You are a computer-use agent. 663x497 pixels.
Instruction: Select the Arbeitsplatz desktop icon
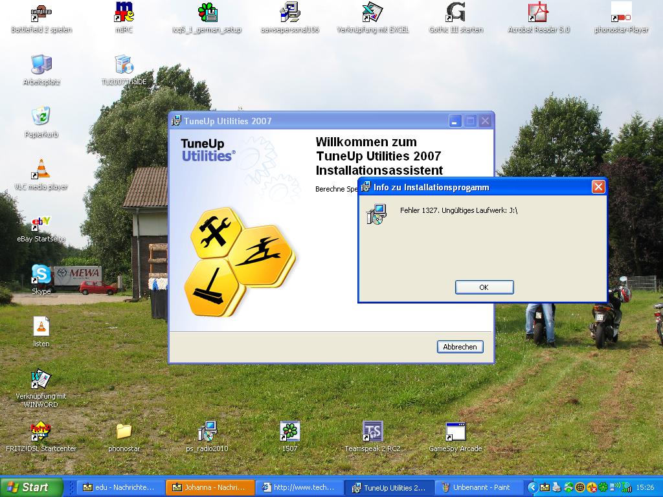click(41, 71)
